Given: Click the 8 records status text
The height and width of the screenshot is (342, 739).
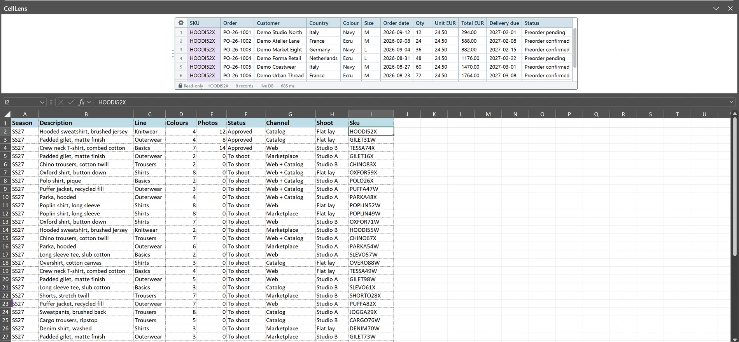Looking at the screenshot, I should pos(244,86).
